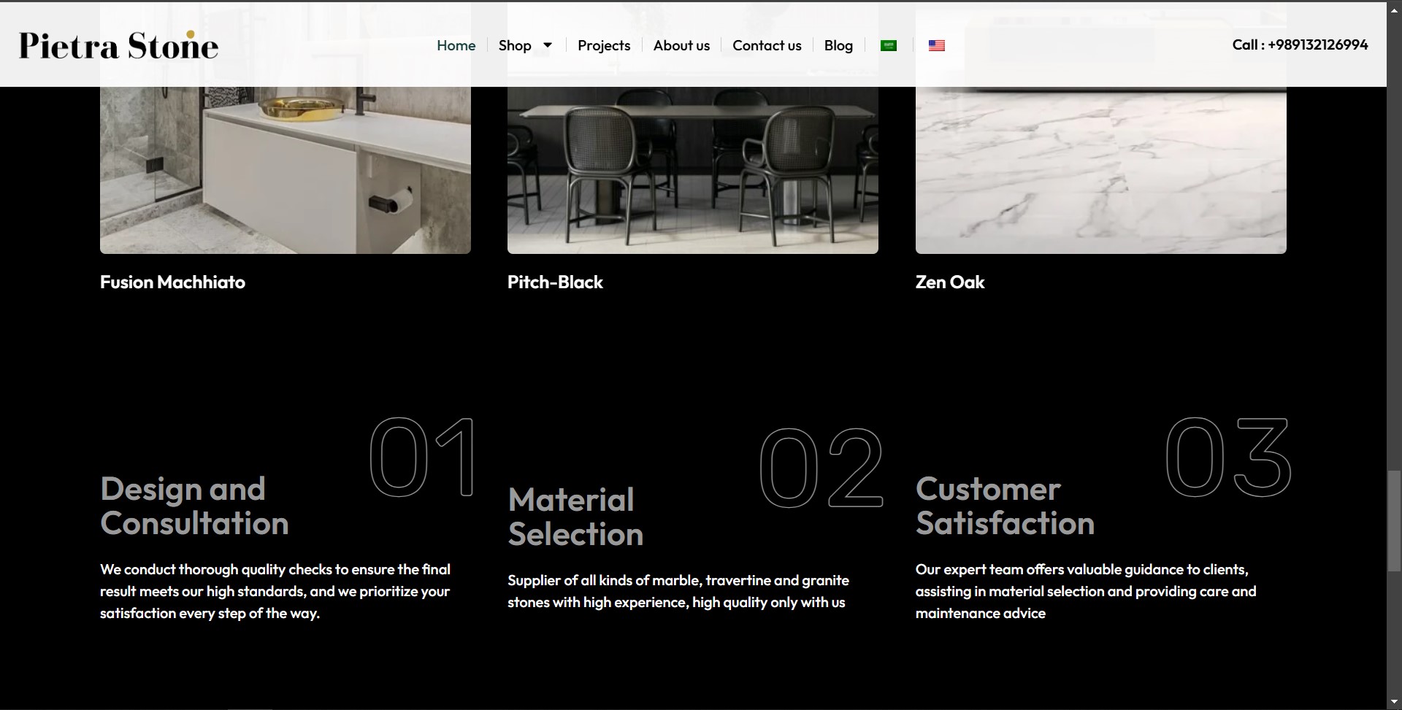Click the scrollbar down arrow
This screenshot has width=1402, height=710.
[x=1394, y=702]
